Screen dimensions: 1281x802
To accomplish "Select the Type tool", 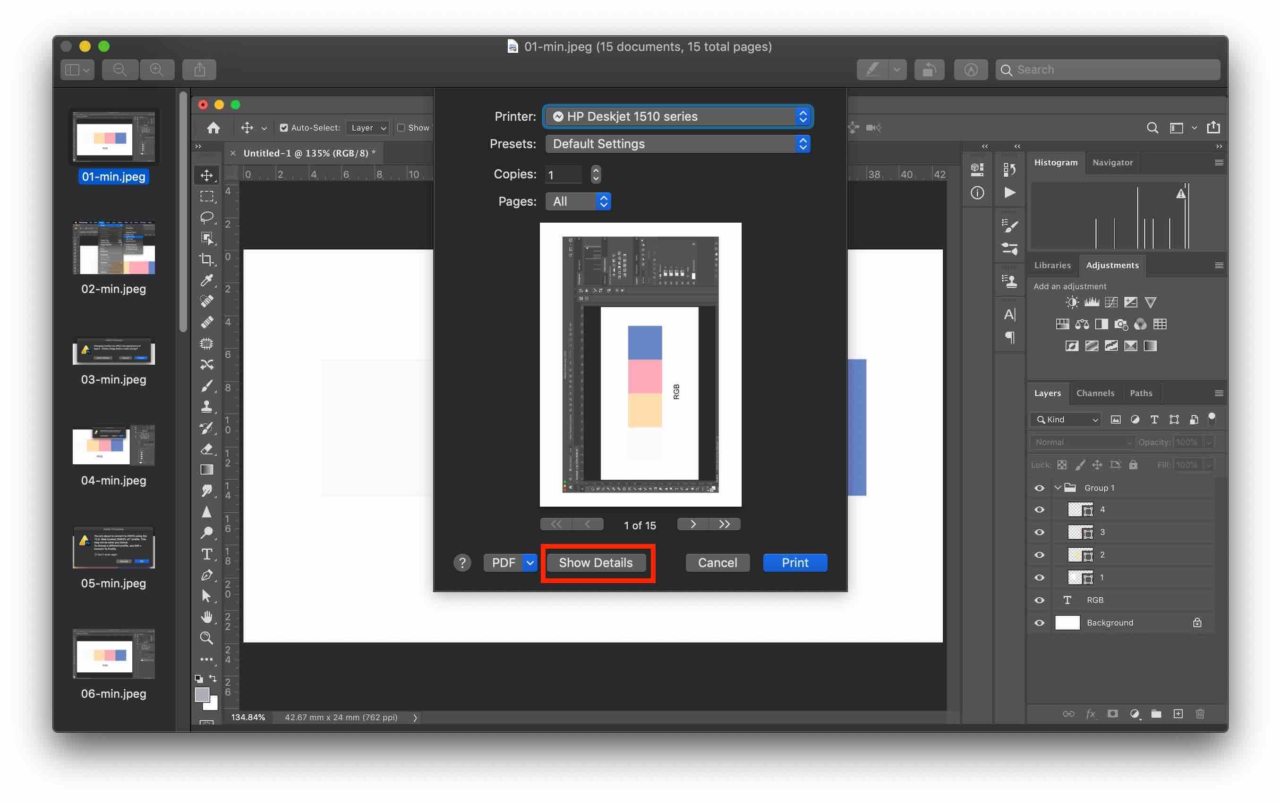I will point(206,554).
